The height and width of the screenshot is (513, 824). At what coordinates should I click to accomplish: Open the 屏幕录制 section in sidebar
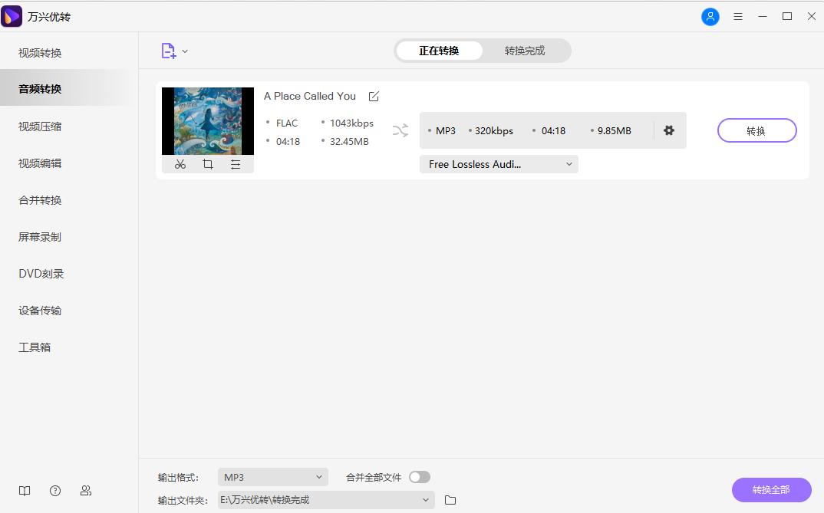pos(40,236)
